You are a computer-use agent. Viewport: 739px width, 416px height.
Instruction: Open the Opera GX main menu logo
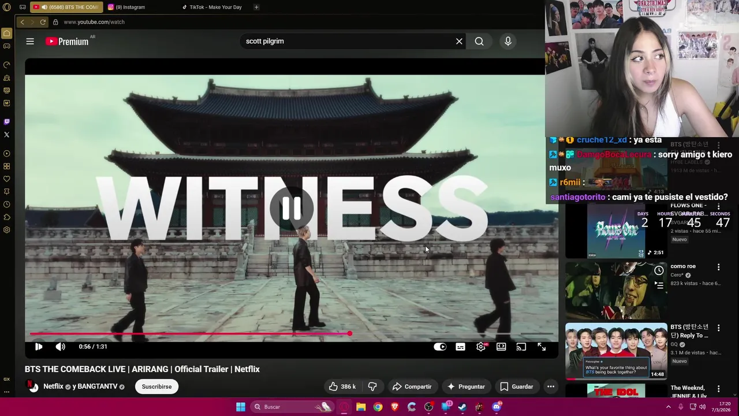click(7, 7)
